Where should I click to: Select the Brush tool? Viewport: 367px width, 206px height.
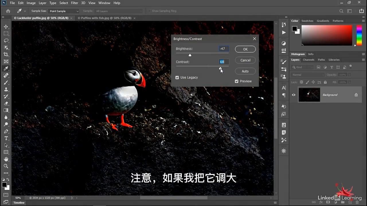point(6,82)
